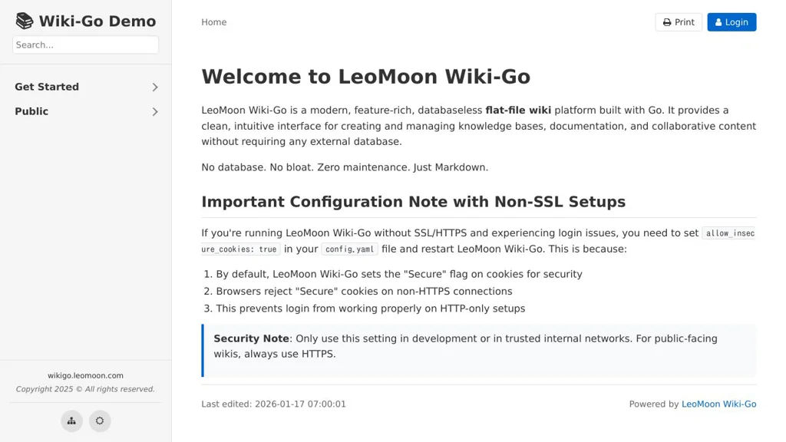The image size is (786, 442).
Task: Select the Public sidebar item
Action: (31, 111)
